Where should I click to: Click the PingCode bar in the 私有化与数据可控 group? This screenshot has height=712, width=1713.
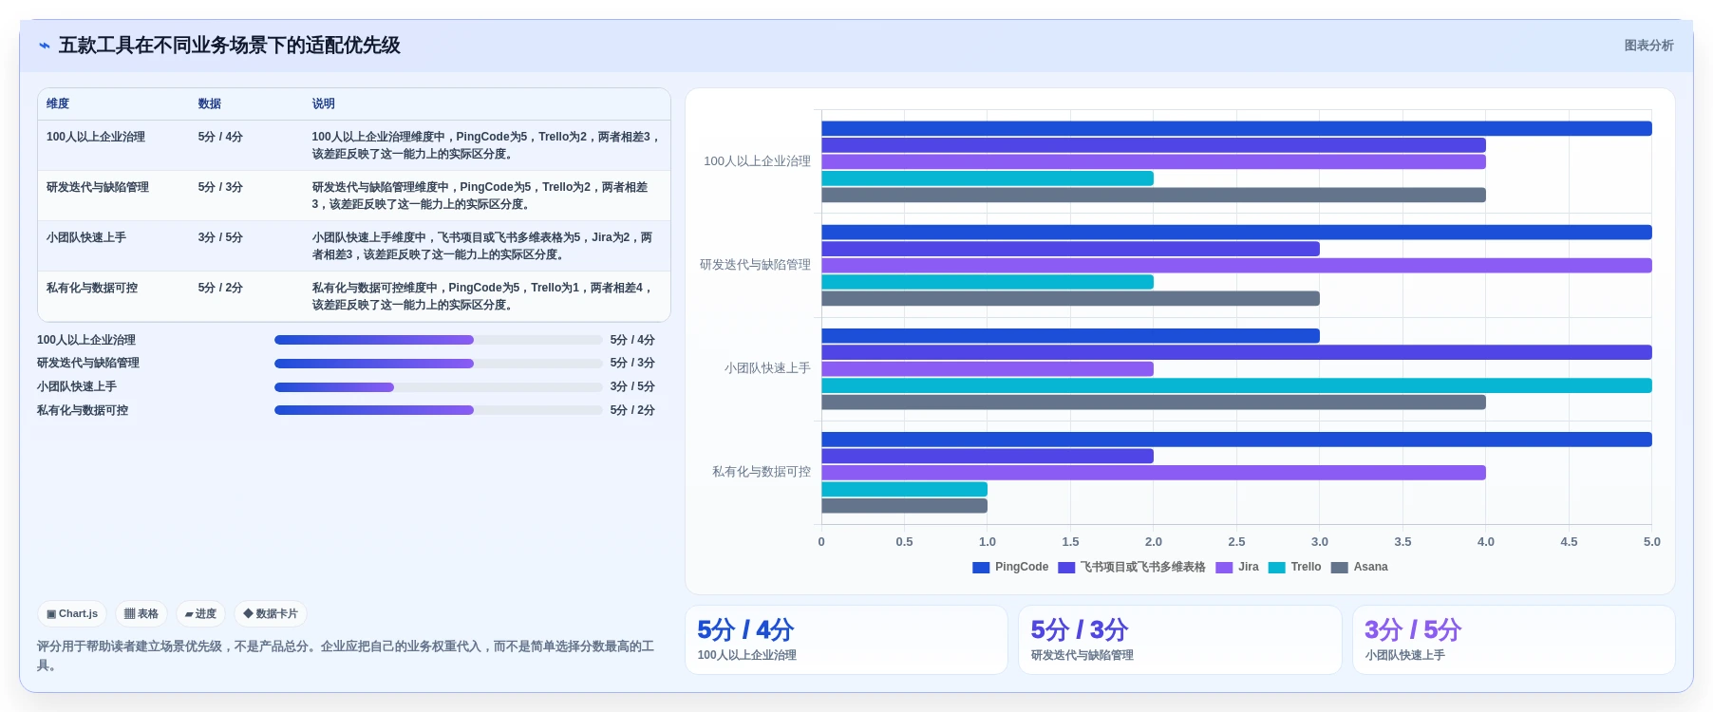pos(1236,440)
